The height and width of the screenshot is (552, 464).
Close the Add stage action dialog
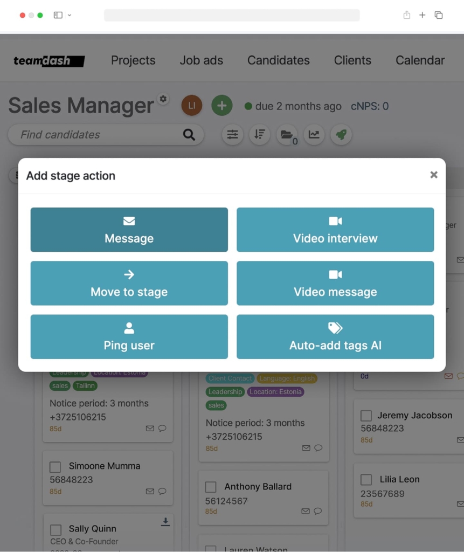click(x=434, y=175)
